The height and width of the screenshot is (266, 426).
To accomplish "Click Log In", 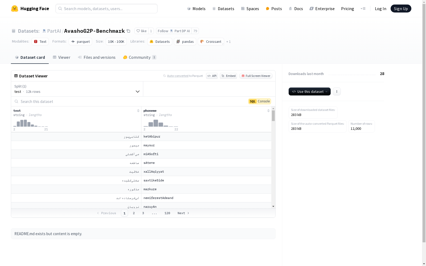I will 380,9.
